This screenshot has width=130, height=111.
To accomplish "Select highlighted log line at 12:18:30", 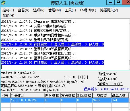I will tap(53, 62).
